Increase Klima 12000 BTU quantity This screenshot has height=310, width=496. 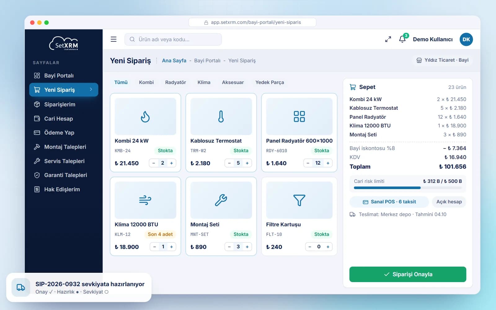point(171,247)
